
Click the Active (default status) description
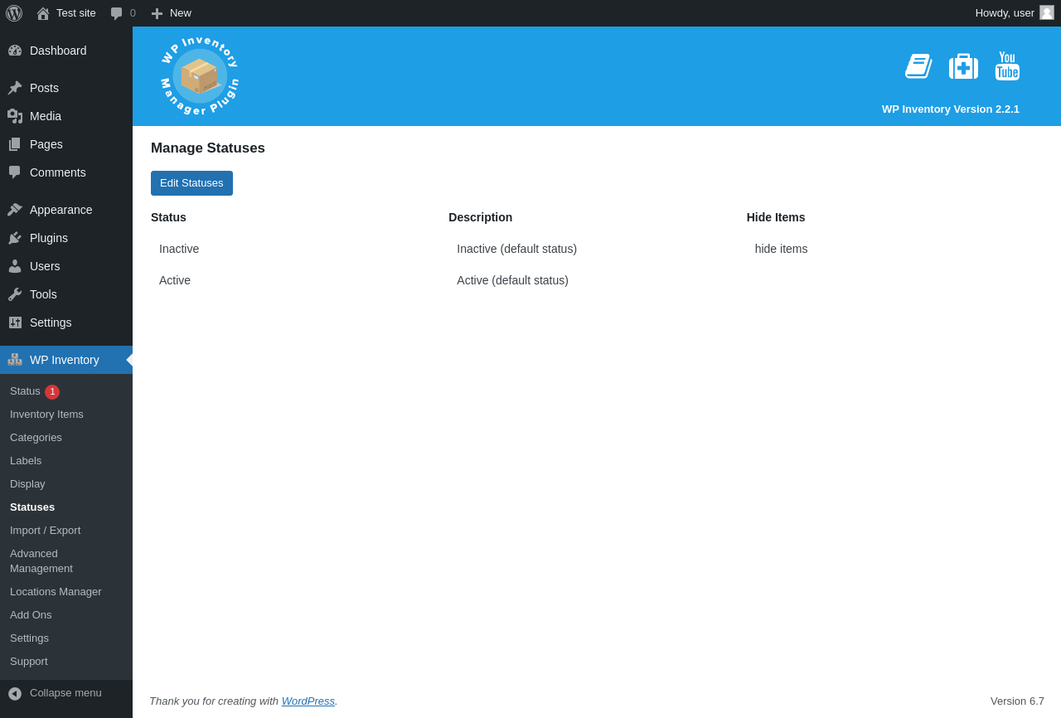click(512, 280)
